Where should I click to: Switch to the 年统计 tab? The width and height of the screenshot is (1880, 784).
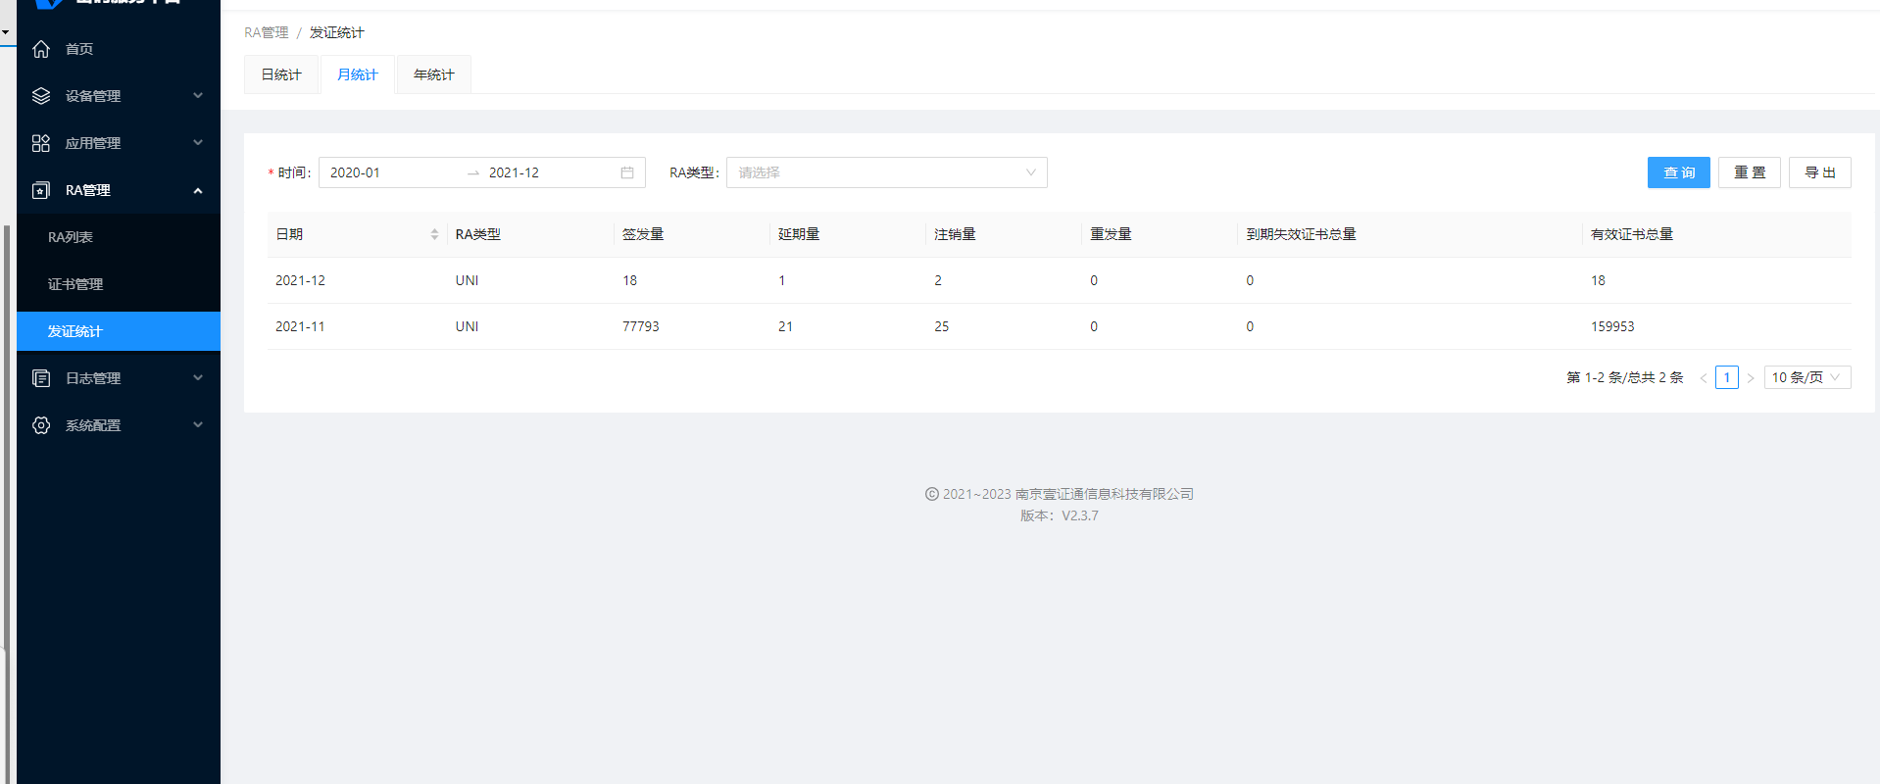(434, 74)
